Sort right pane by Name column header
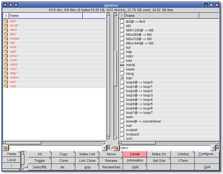 tap(162, 16)
